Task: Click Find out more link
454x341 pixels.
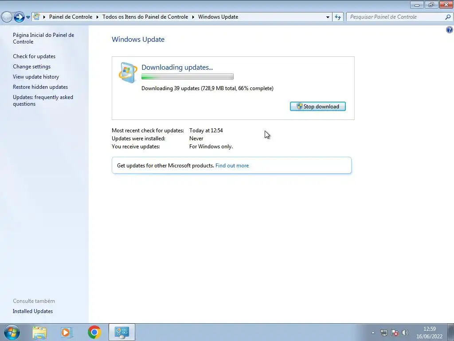Action: tap(232, 166)
